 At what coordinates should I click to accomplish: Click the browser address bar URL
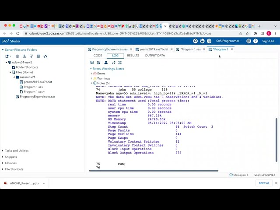click(120, 33)
